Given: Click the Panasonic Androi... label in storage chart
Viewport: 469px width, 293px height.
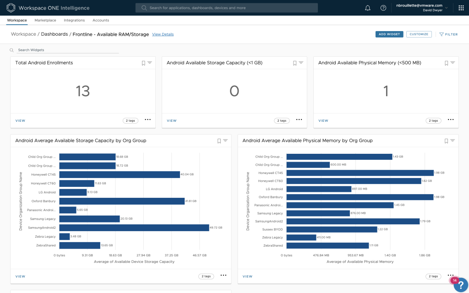Looking at the screenshot, I should 41,210.
